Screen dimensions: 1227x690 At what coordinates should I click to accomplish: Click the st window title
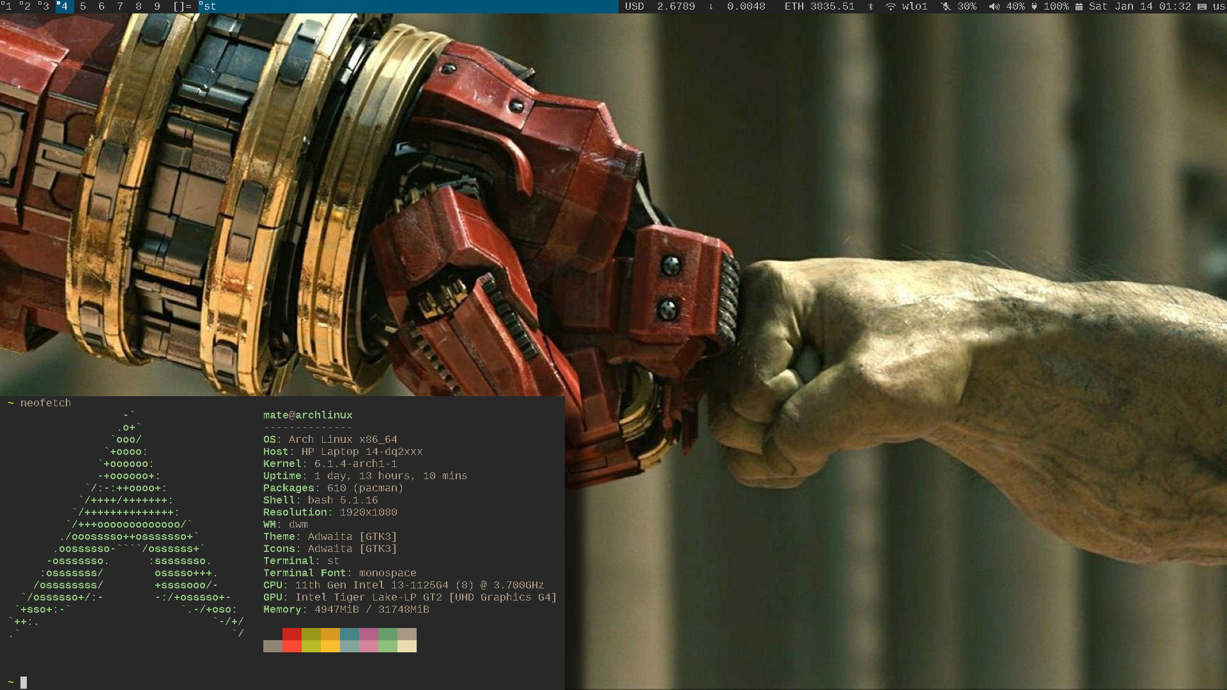coord(208,6)
